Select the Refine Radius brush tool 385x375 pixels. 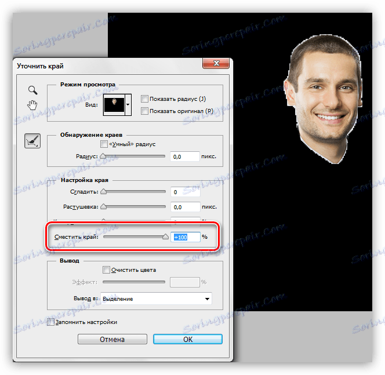32,141
